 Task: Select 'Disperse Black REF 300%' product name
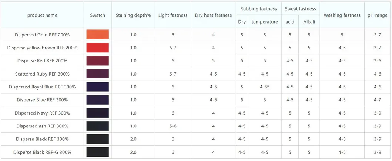[x=42, y=139]
